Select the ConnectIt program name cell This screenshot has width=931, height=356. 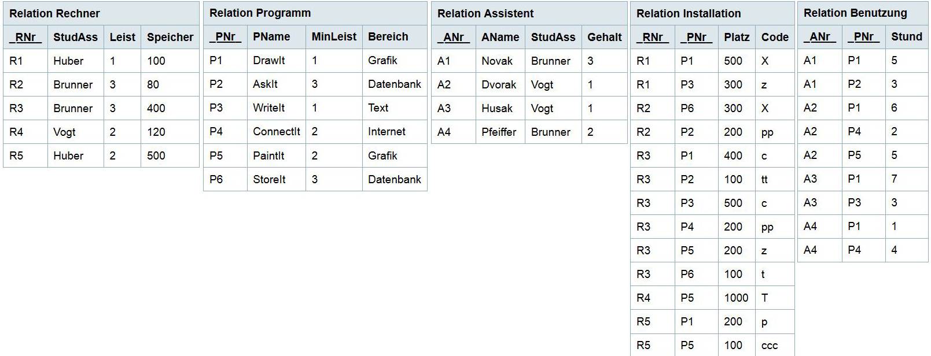pos(276,131)
